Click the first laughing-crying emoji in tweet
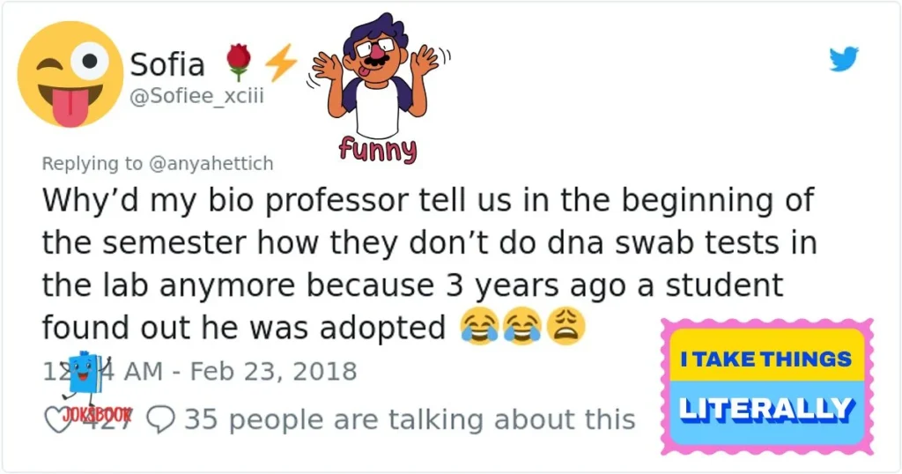Screen dimensions: 902x474 (479, 328)
